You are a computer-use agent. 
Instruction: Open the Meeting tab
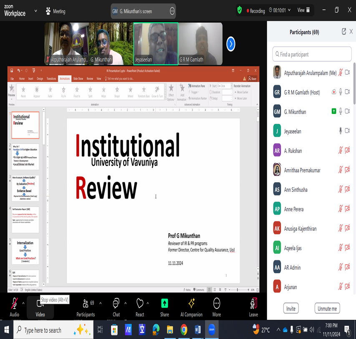(56, 11)
